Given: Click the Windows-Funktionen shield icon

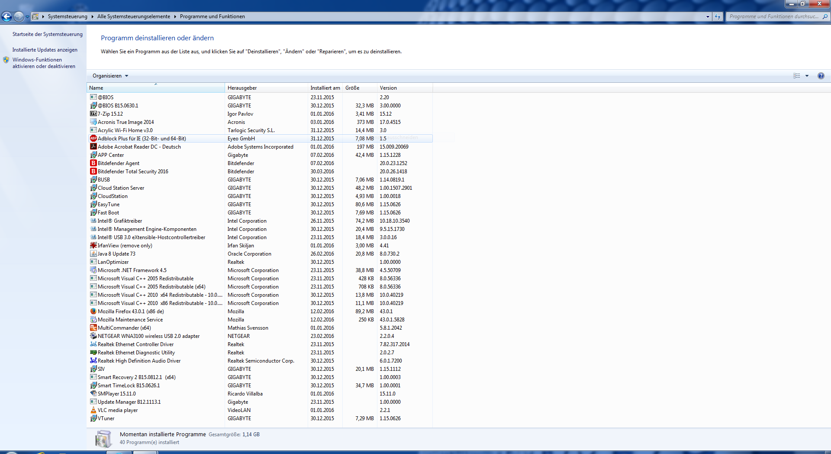Looking at the screenshot, I should pos(6,60).
